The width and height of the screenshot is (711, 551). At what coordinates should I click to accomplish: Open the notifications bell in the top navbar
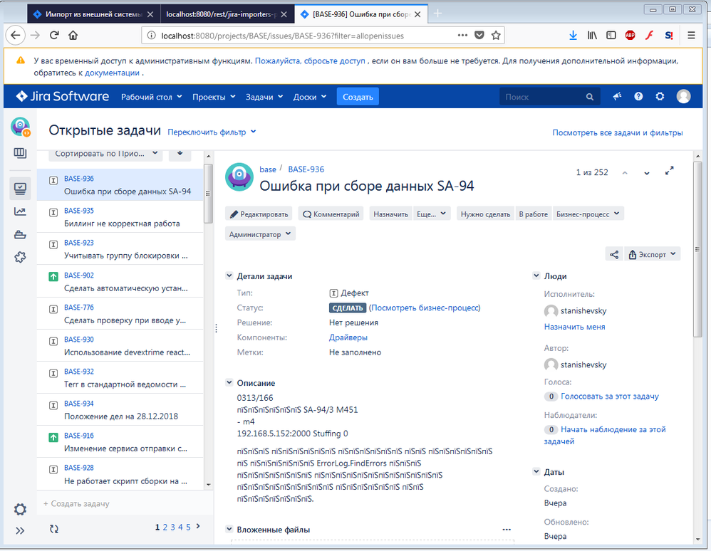(617, 96)
